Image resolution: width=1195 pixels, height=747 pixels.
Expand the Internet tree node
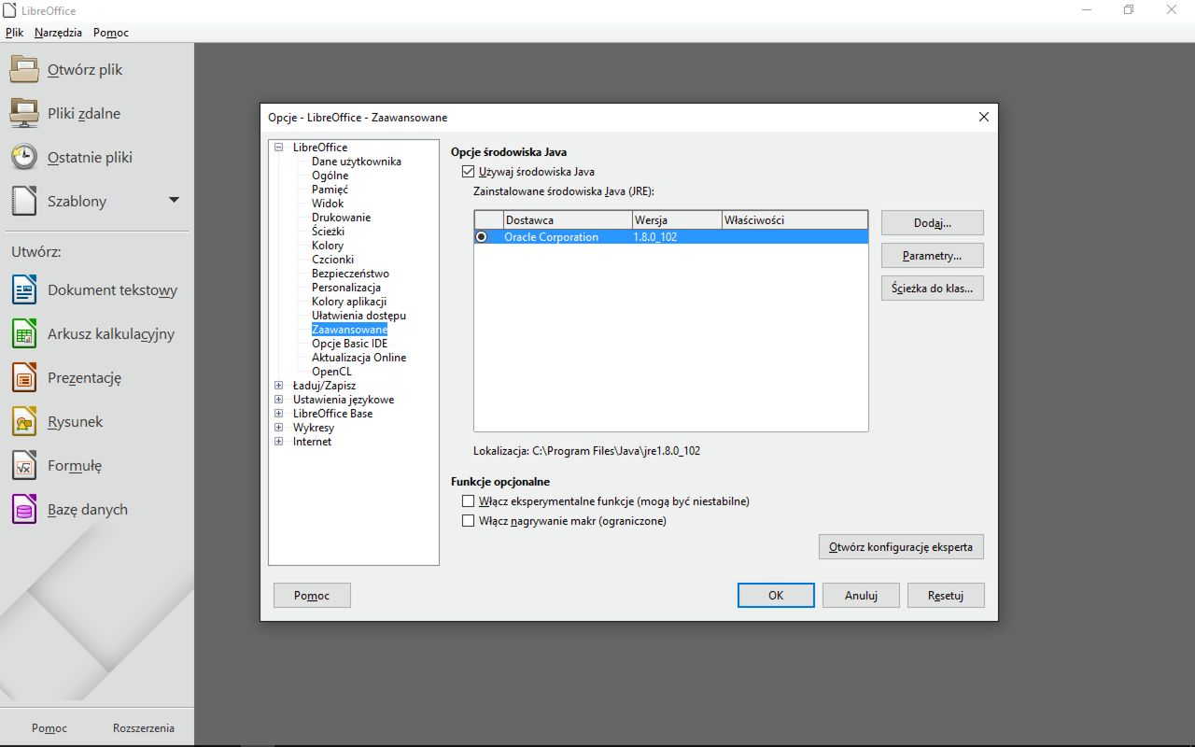(279, 442)
